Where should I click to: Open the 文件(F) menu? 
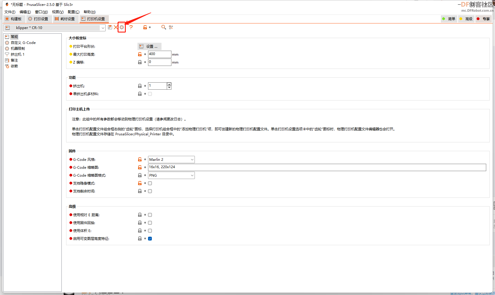tap(10, 12)
